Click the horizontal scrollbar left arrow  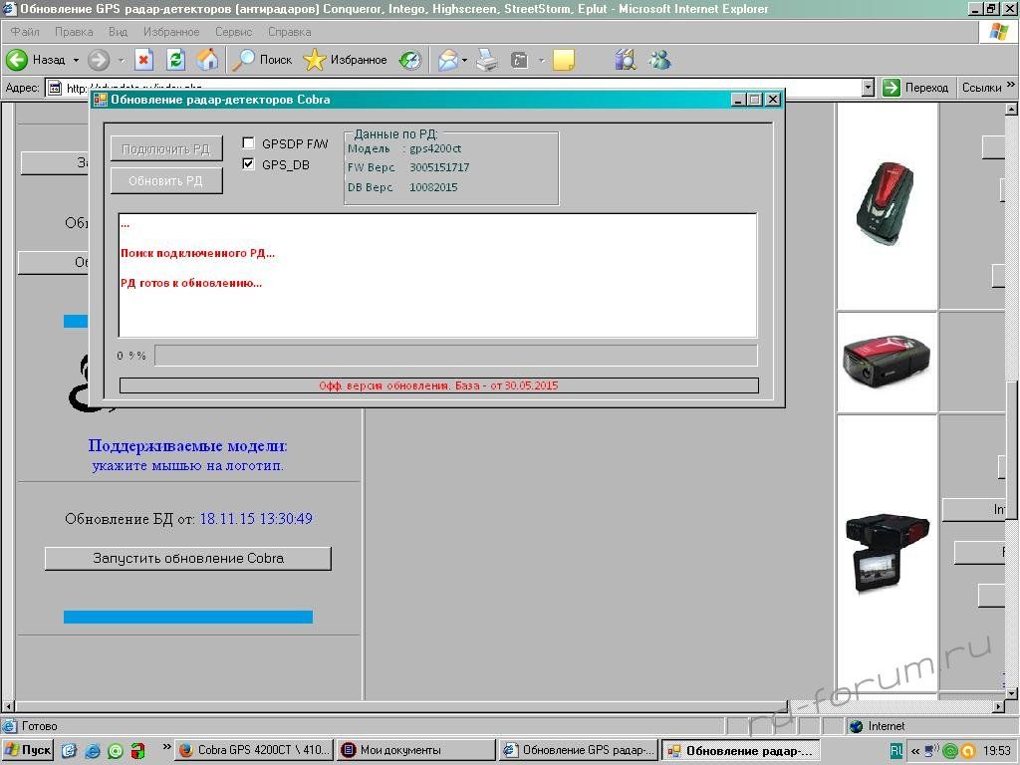point(8,706)
